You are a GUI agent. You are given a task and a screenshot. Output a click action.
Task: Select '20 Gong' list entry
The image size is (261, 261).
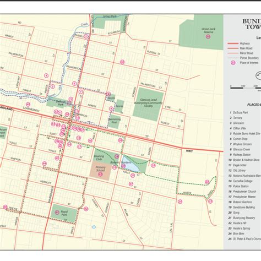pyautogui.click(x=234, y=213)
